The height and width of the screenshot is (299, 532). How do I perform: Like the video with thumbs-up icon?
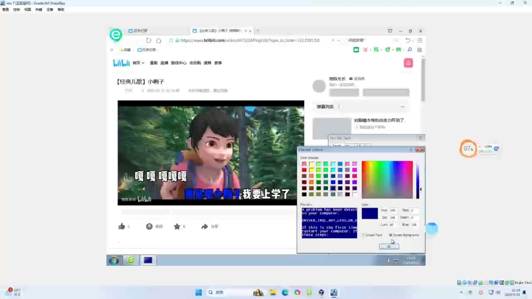[x=122, y=226]
